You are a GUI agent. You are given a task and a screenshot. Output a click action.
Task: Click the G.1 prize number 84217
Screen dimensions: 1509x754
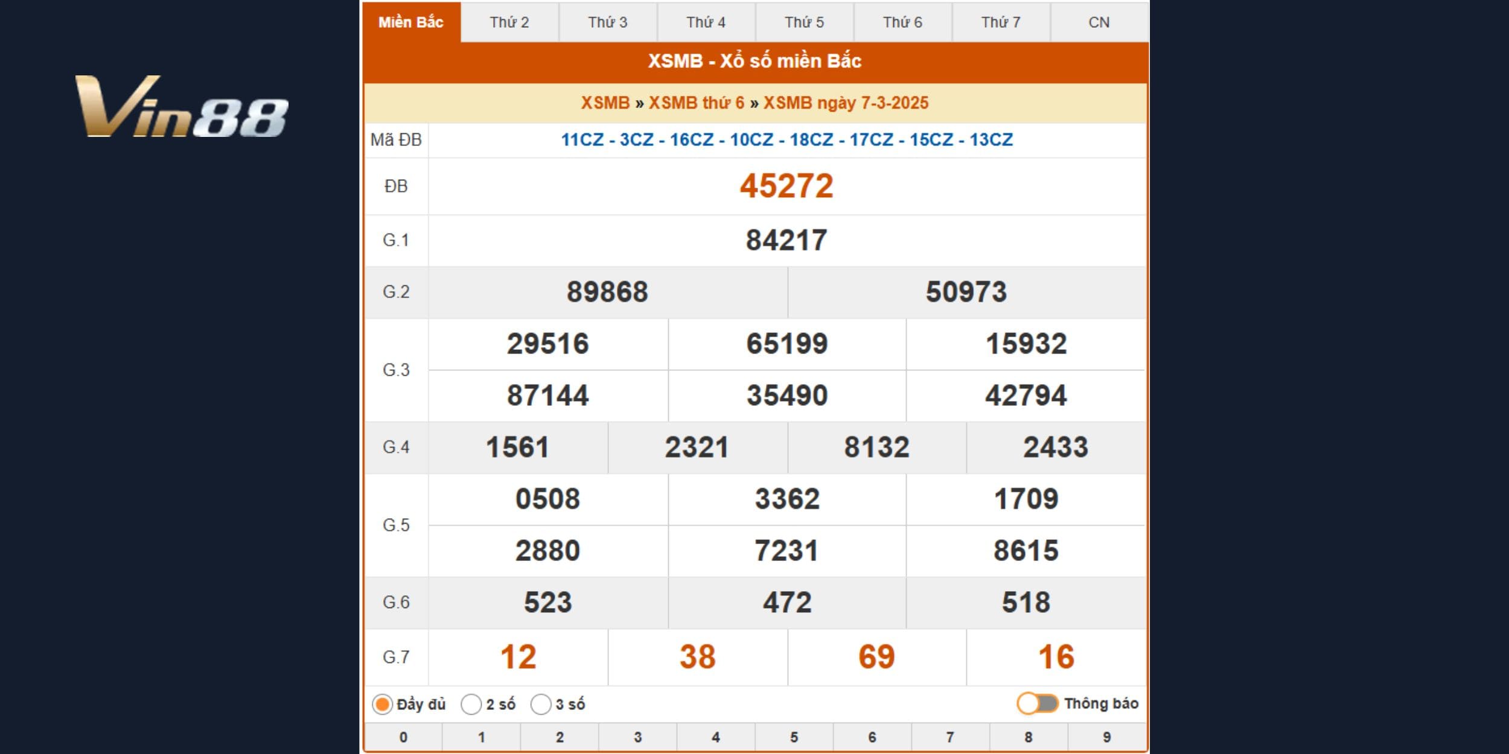[x=786, y=240]
